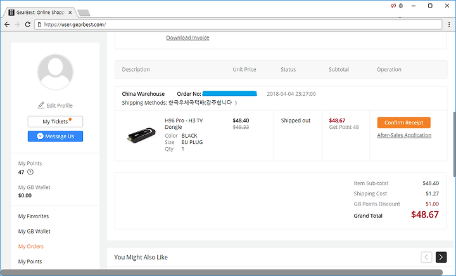Go back with the browser back arrow
456x276 pixels.
point(7,25)
